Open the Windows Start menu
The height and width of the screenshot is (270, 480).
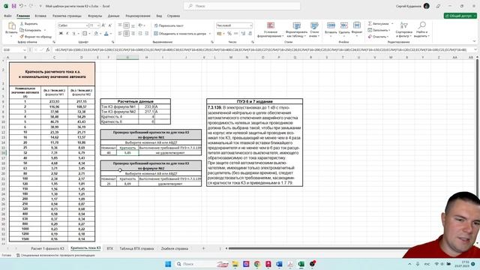[168, 264]
